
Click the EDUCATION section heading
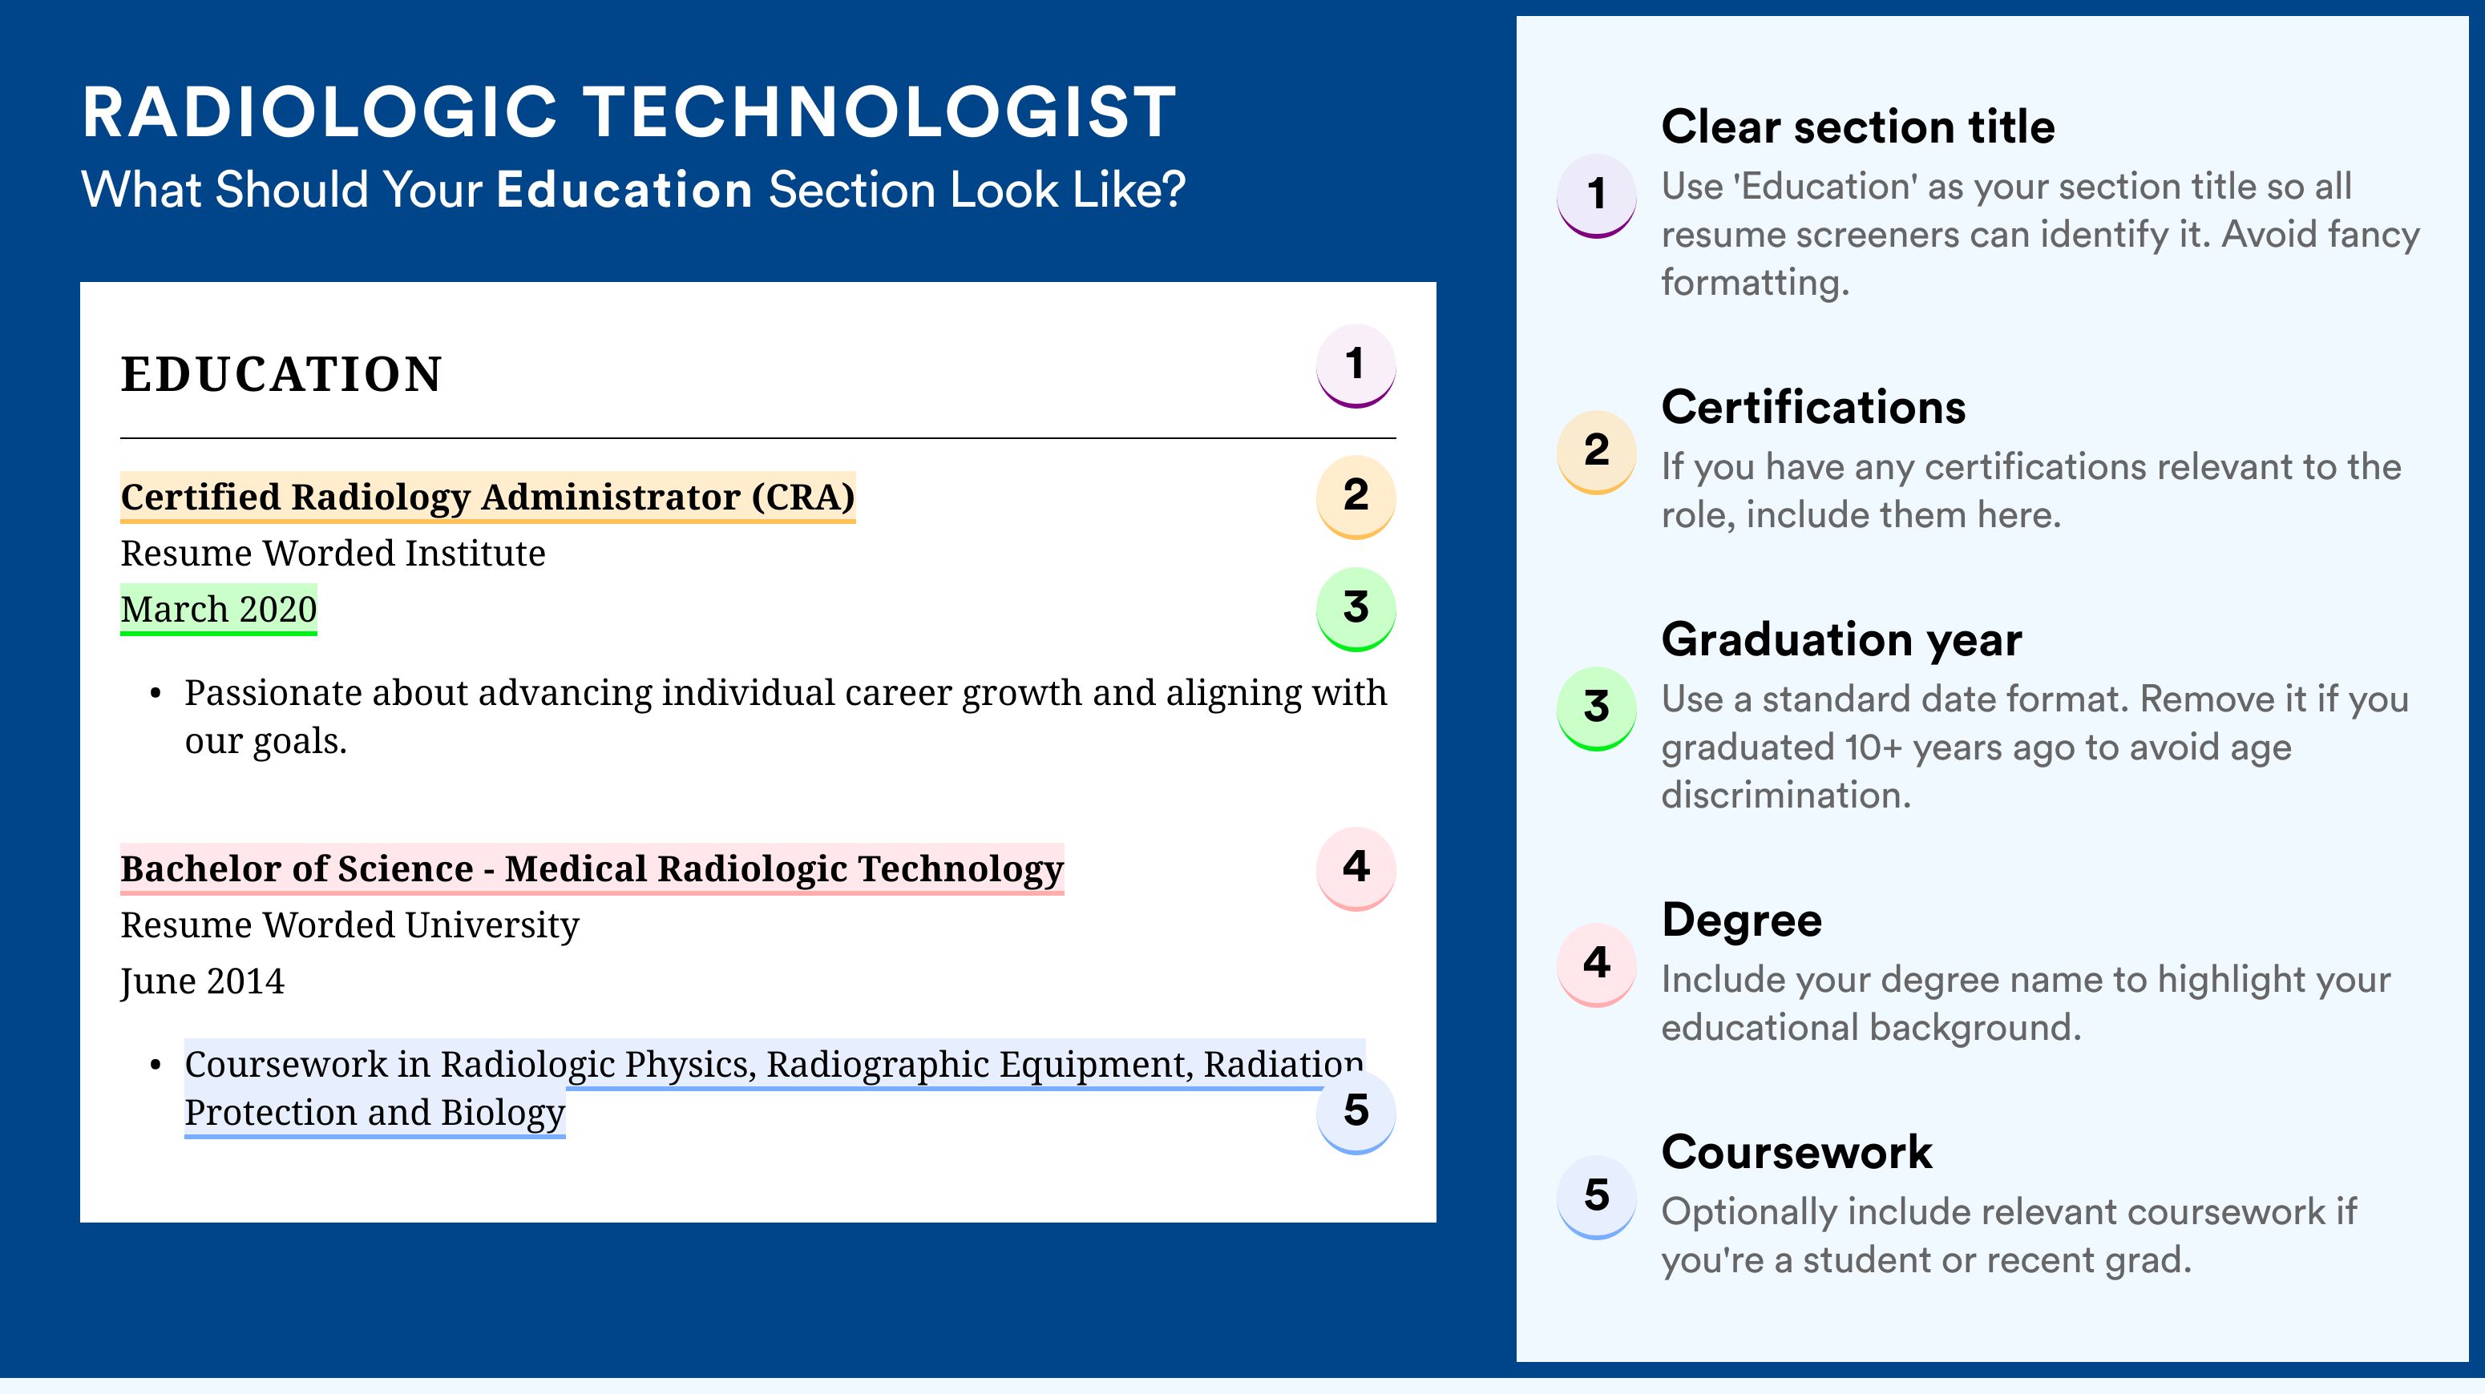coord(281,374)
